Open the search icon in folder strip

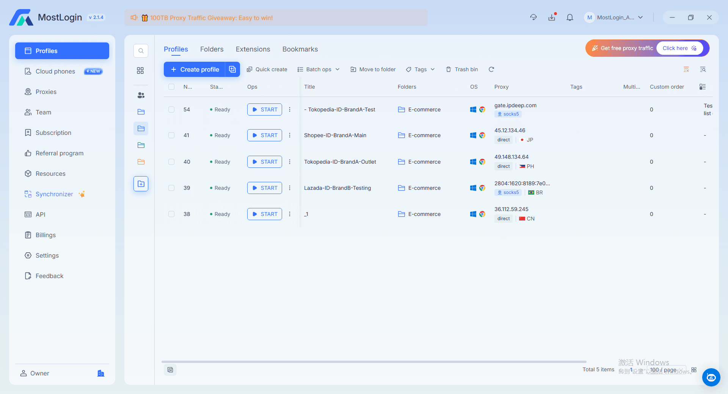[x=141, y=51]
